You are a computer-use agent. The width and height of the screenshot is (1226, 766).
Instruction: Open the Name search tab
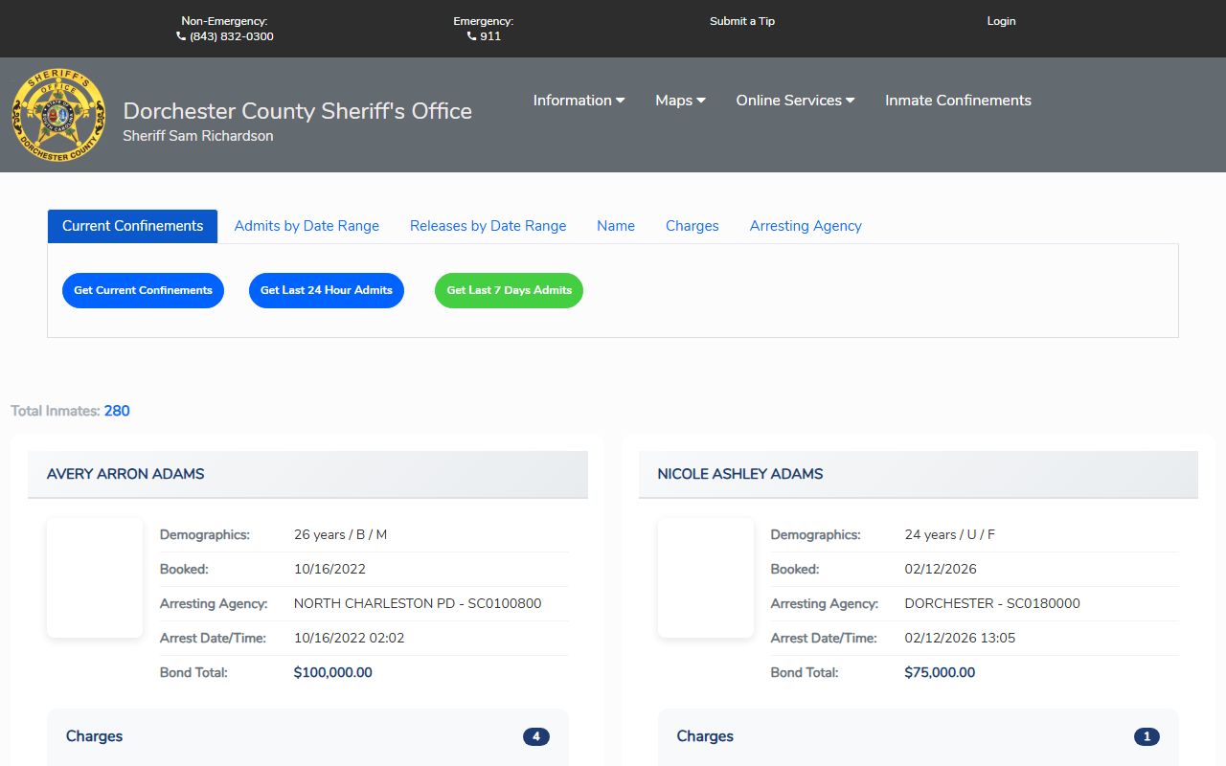click(x=616, y=226)
